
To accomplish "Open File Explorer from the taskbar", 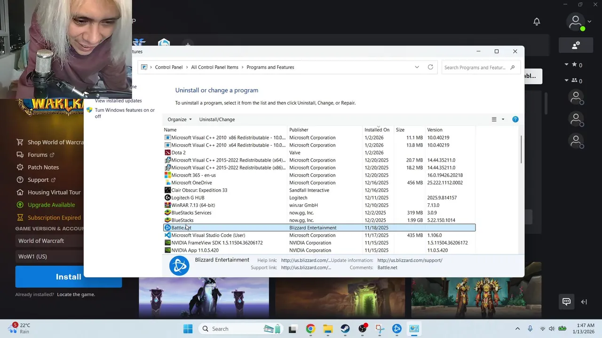I will point(327,329).
